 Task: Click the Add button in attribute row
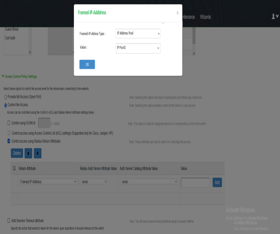pos(217,182)
